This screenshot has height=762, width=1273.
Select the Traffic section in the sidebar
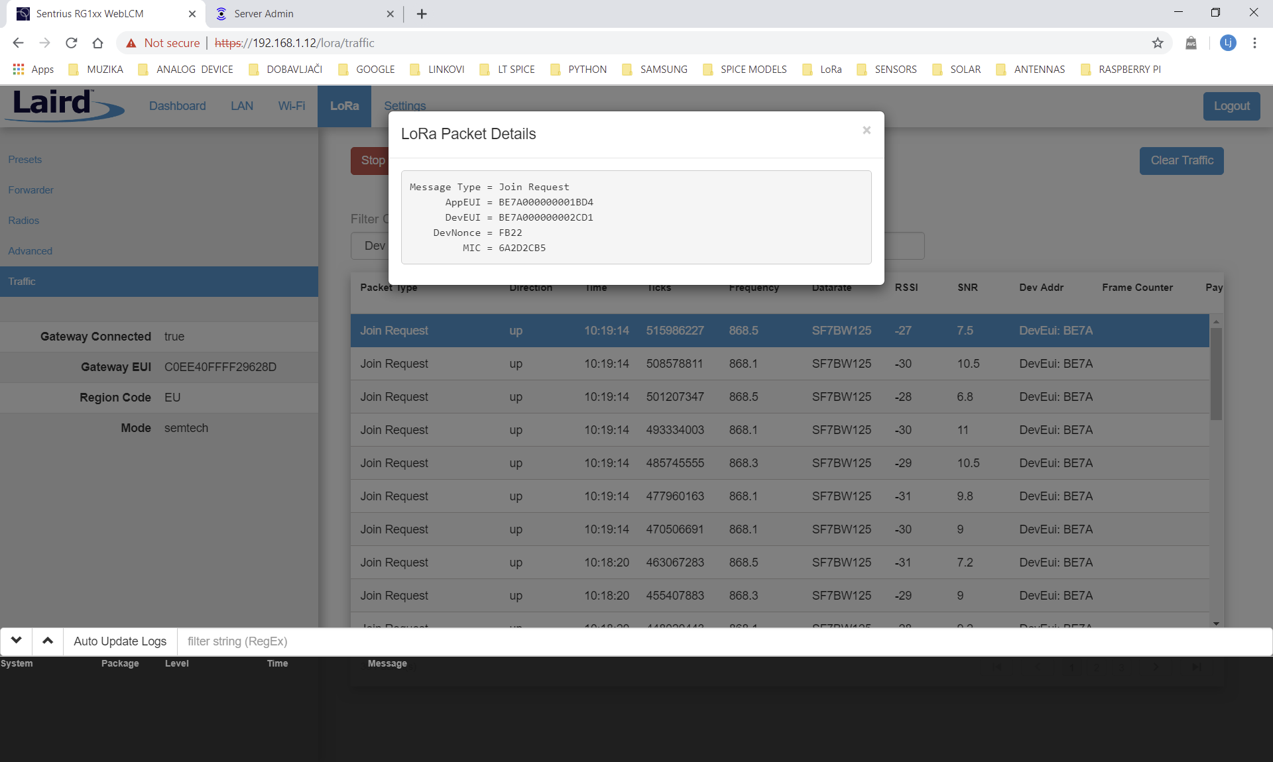pos(22,281)
